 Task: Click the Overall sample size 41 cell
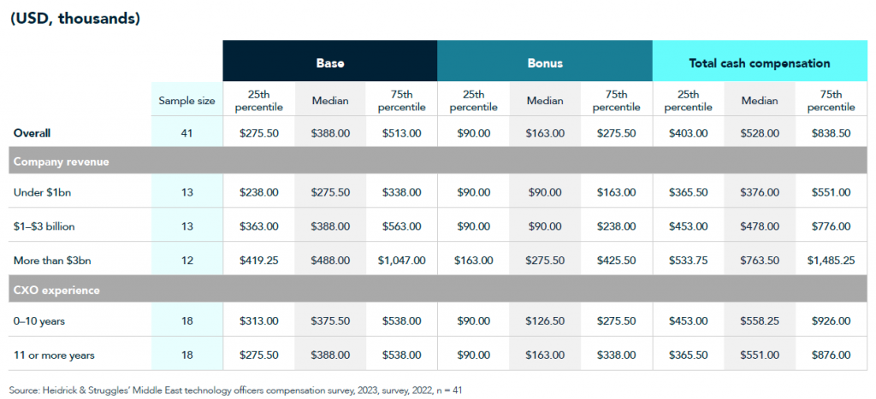(x=186, y=133)
